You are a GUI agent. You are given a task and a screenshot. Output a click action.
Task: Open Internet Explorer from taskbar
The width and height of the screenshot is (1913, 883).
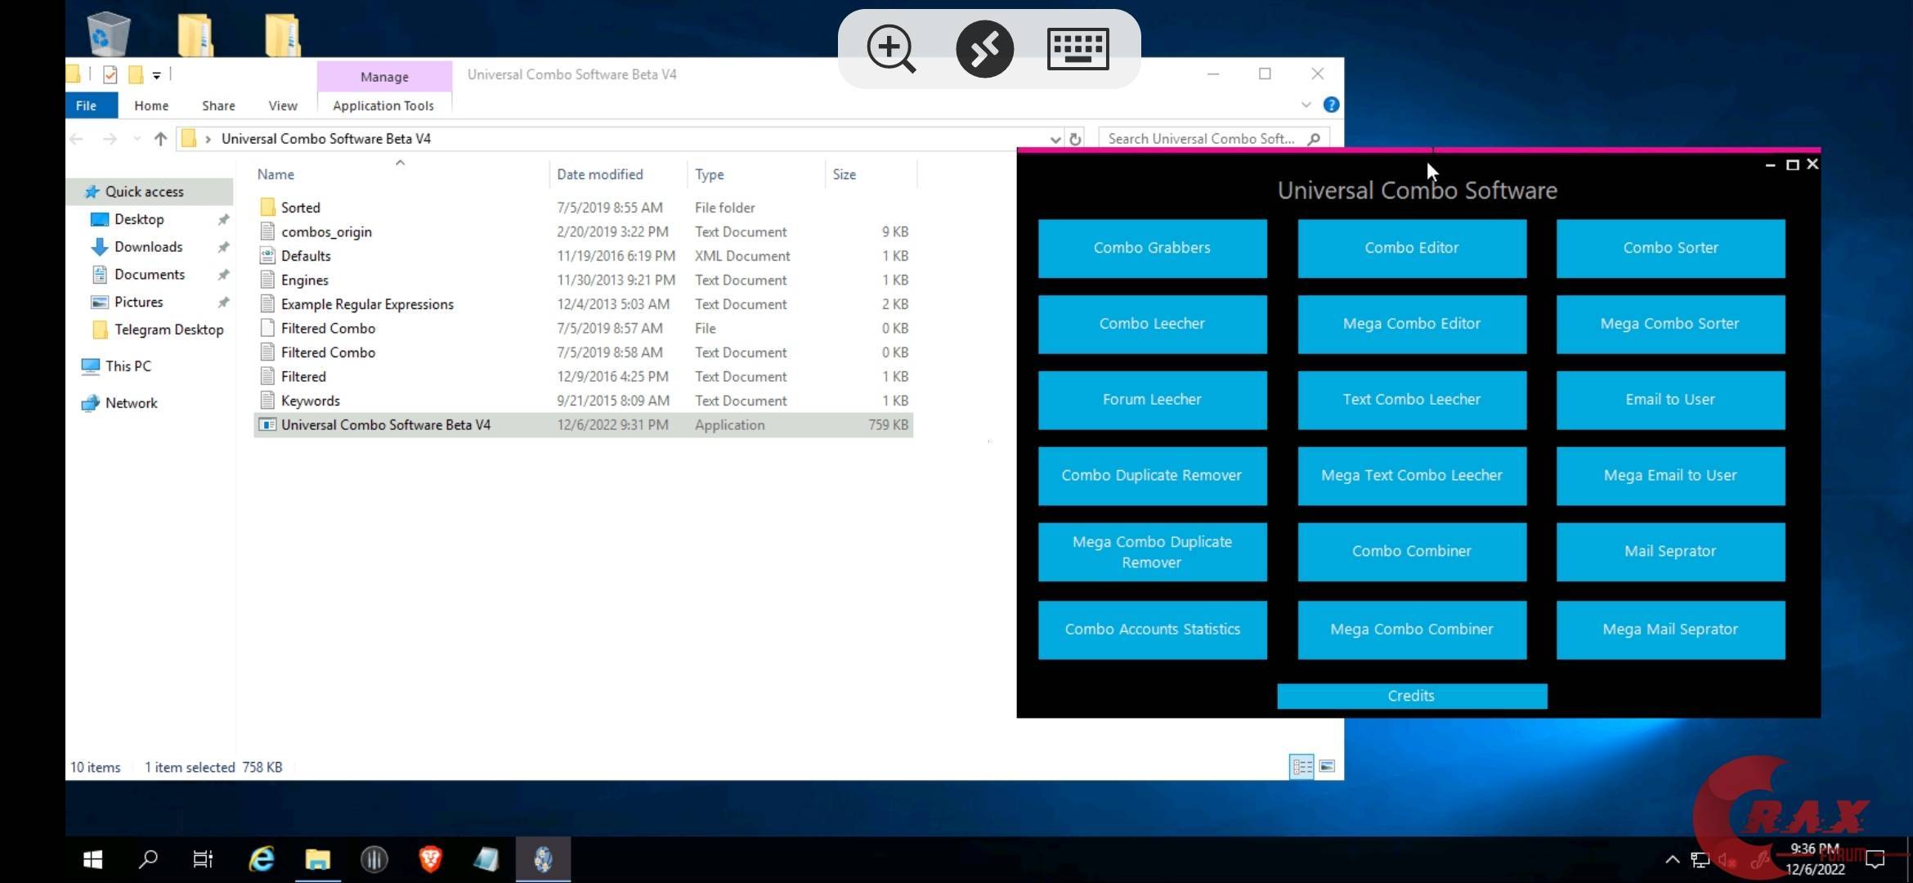pyautogui.click(x=262, y=858)
